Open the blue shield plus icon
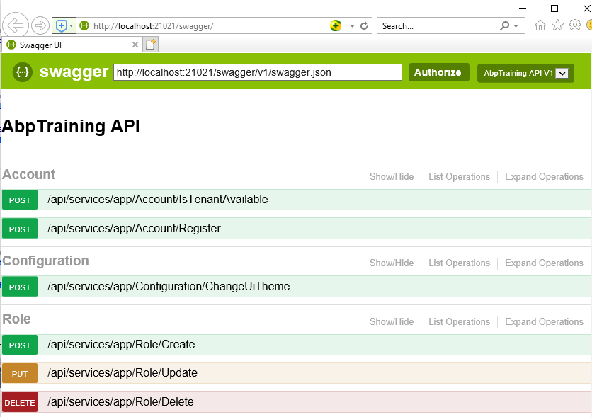This screenshot has height=417, width=592. coord(61,25)
